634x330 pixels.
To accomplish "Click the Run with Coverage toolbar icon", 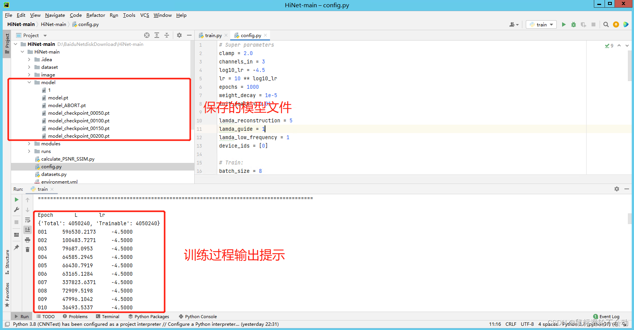I will pyautogui.click(x=584, y=24).
